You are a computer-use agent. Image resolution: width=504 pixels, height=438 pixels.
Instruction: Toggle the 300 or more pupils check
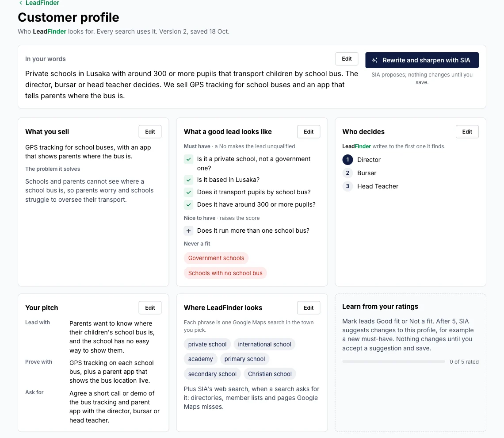coord(189,204)
